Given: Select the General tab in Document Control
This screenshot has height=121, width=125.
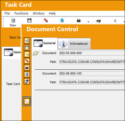Looking at the screenshot, I should point(45,43).
